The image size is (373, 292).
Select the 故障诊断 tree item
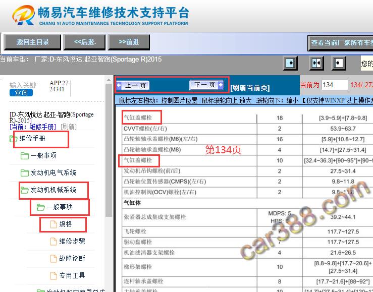72,258
